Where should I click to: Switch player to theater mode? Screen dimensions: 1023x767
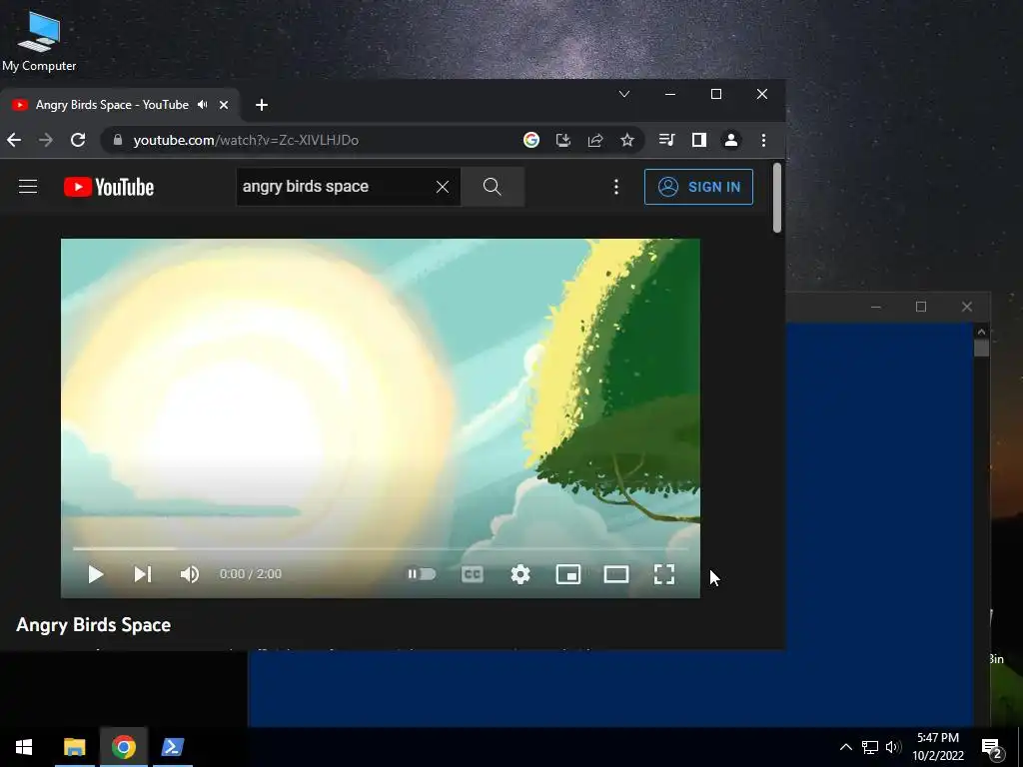tap(616, 574)
